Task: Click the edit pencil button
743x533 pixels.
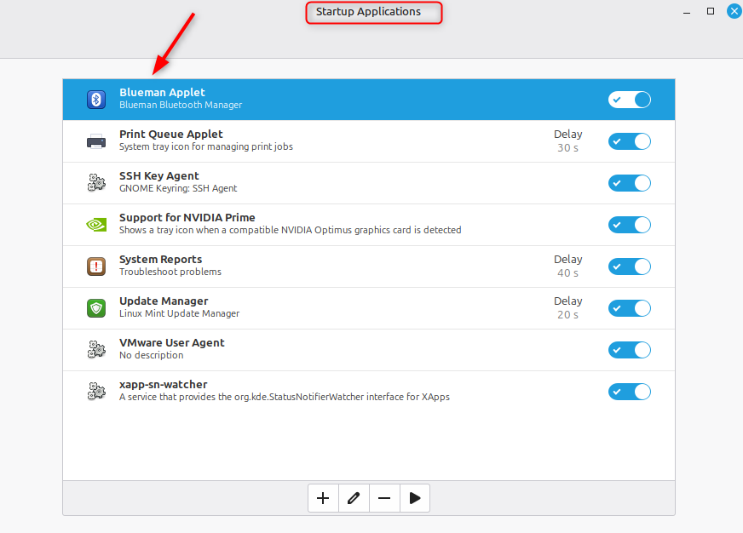Action: coord(354,497)
